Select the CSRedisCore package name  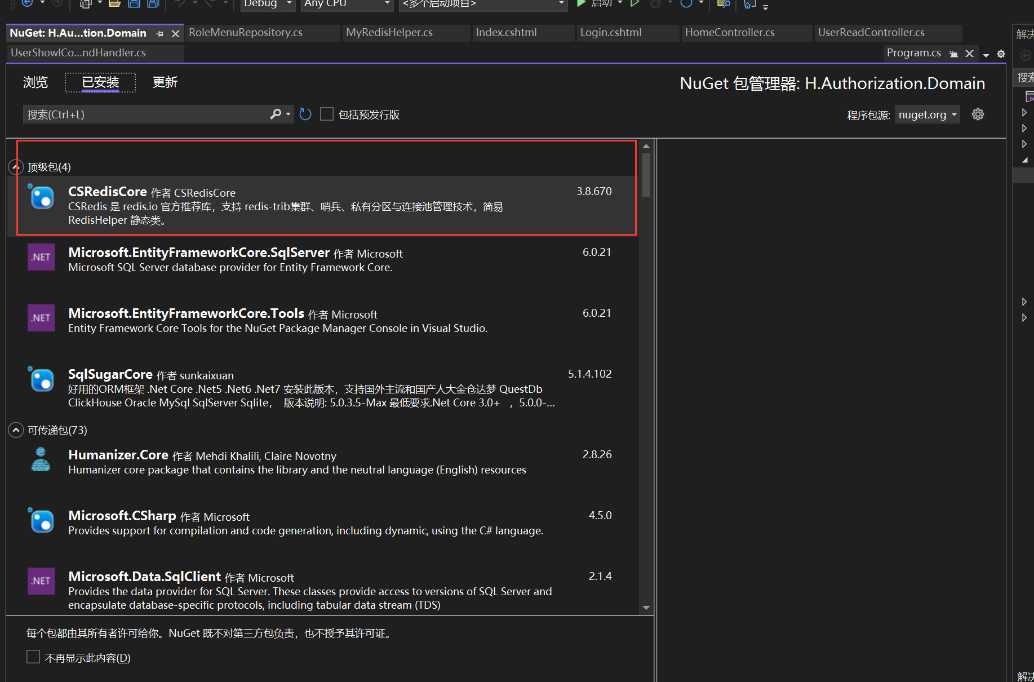click(x=108, y=192)
